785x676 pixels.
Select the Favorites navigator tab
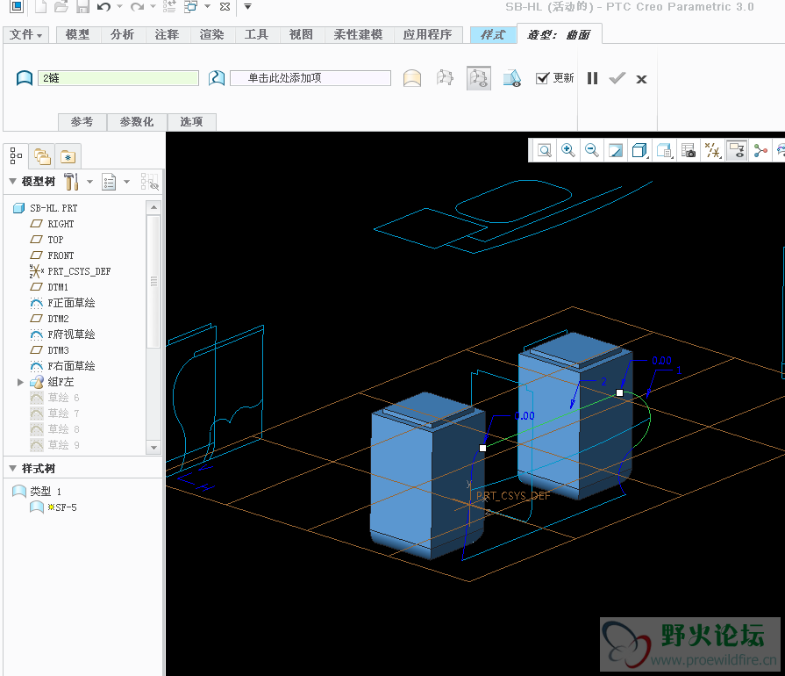68,156
